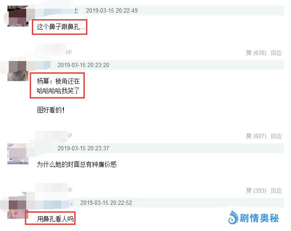Click the 赞 (638) like link

pos(256,53)
